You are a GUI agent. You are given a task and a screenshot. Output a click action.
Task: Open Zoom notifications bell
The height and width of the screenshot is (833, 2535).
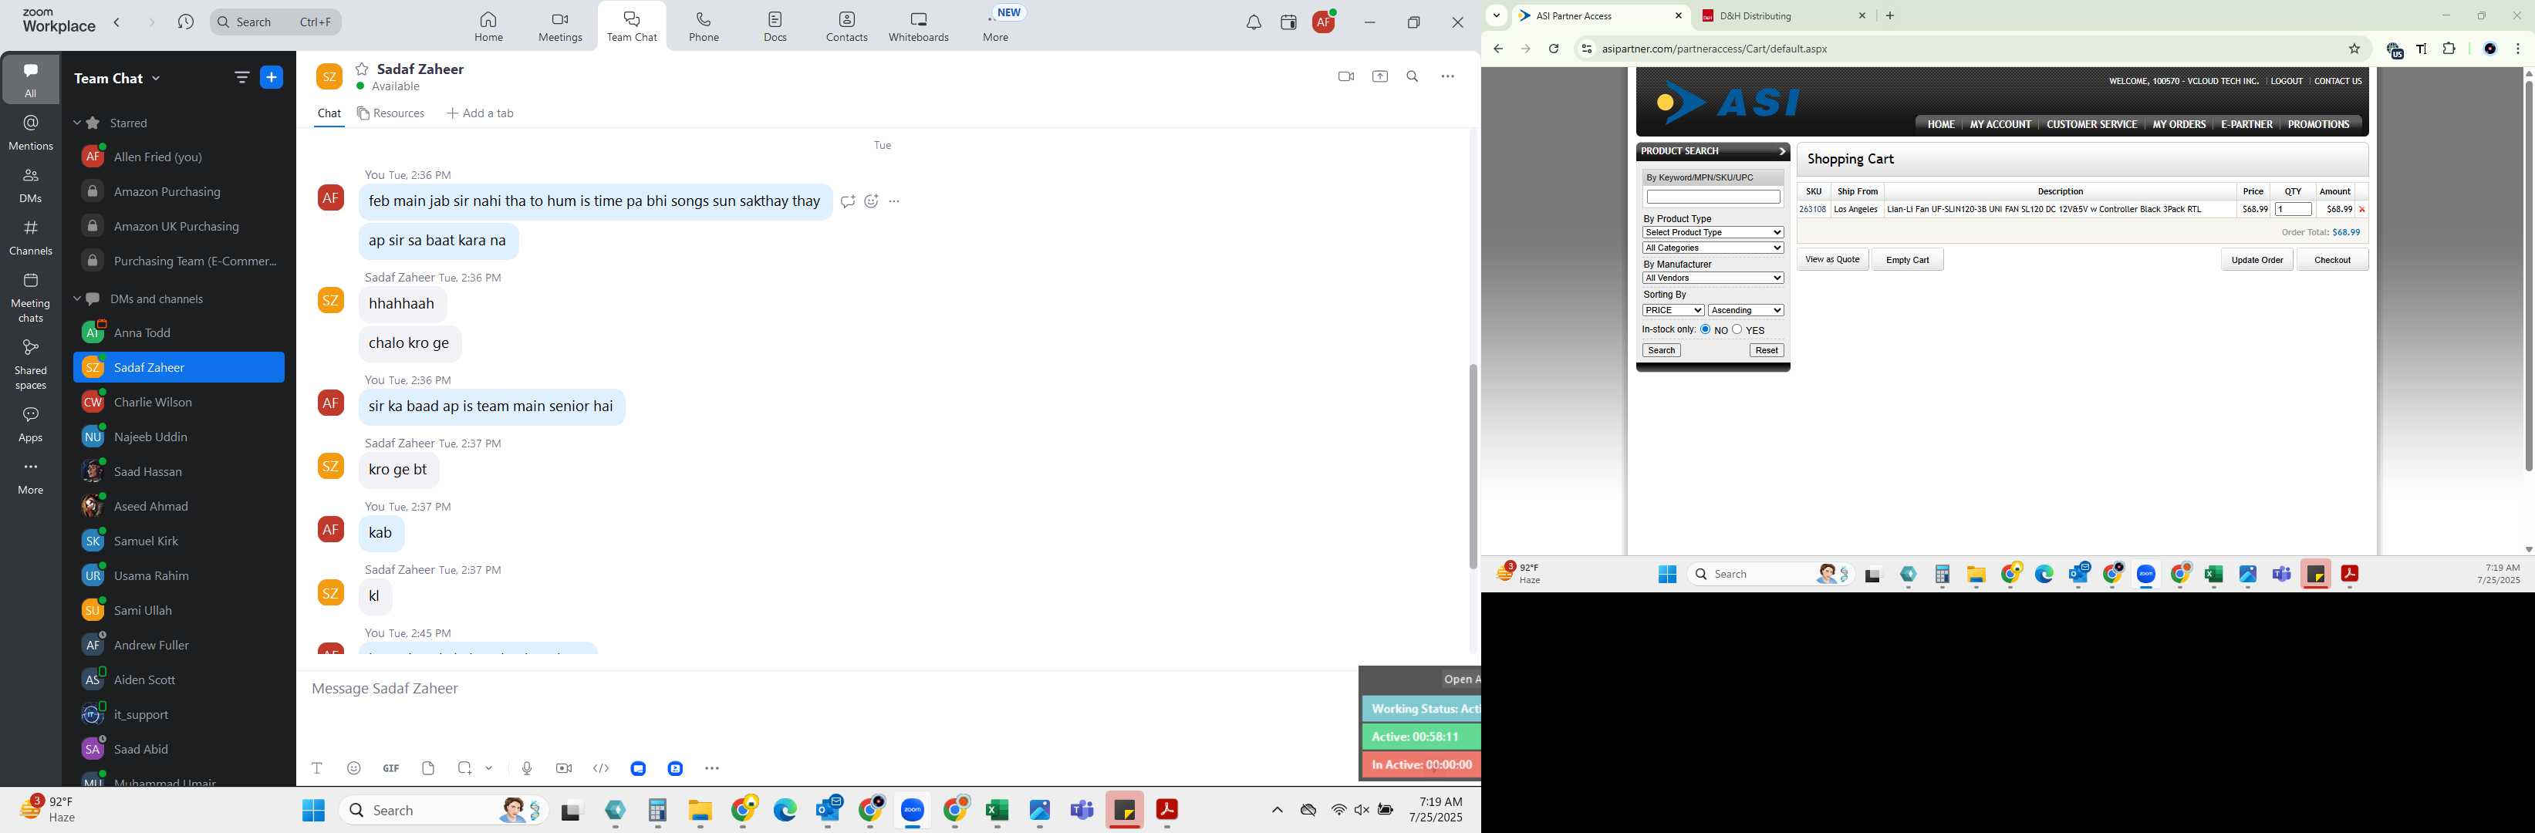[x=1254, y=22]
